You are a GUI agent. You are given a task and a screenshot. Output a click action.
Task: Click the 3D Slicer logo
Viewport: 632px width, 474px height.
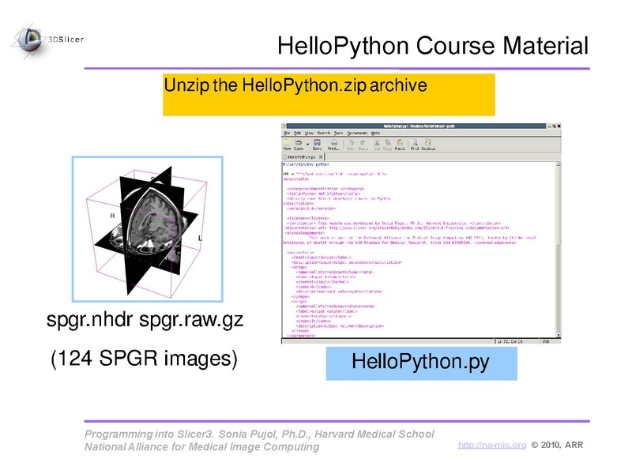coord(47,40)
